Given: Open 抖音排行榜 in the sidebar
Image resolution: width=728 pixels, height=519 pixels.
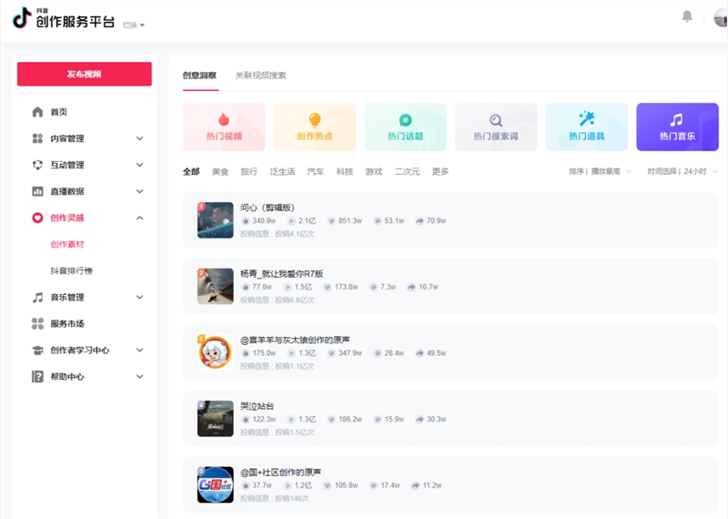Looking at the screenshot, I should tap(71, 270).
